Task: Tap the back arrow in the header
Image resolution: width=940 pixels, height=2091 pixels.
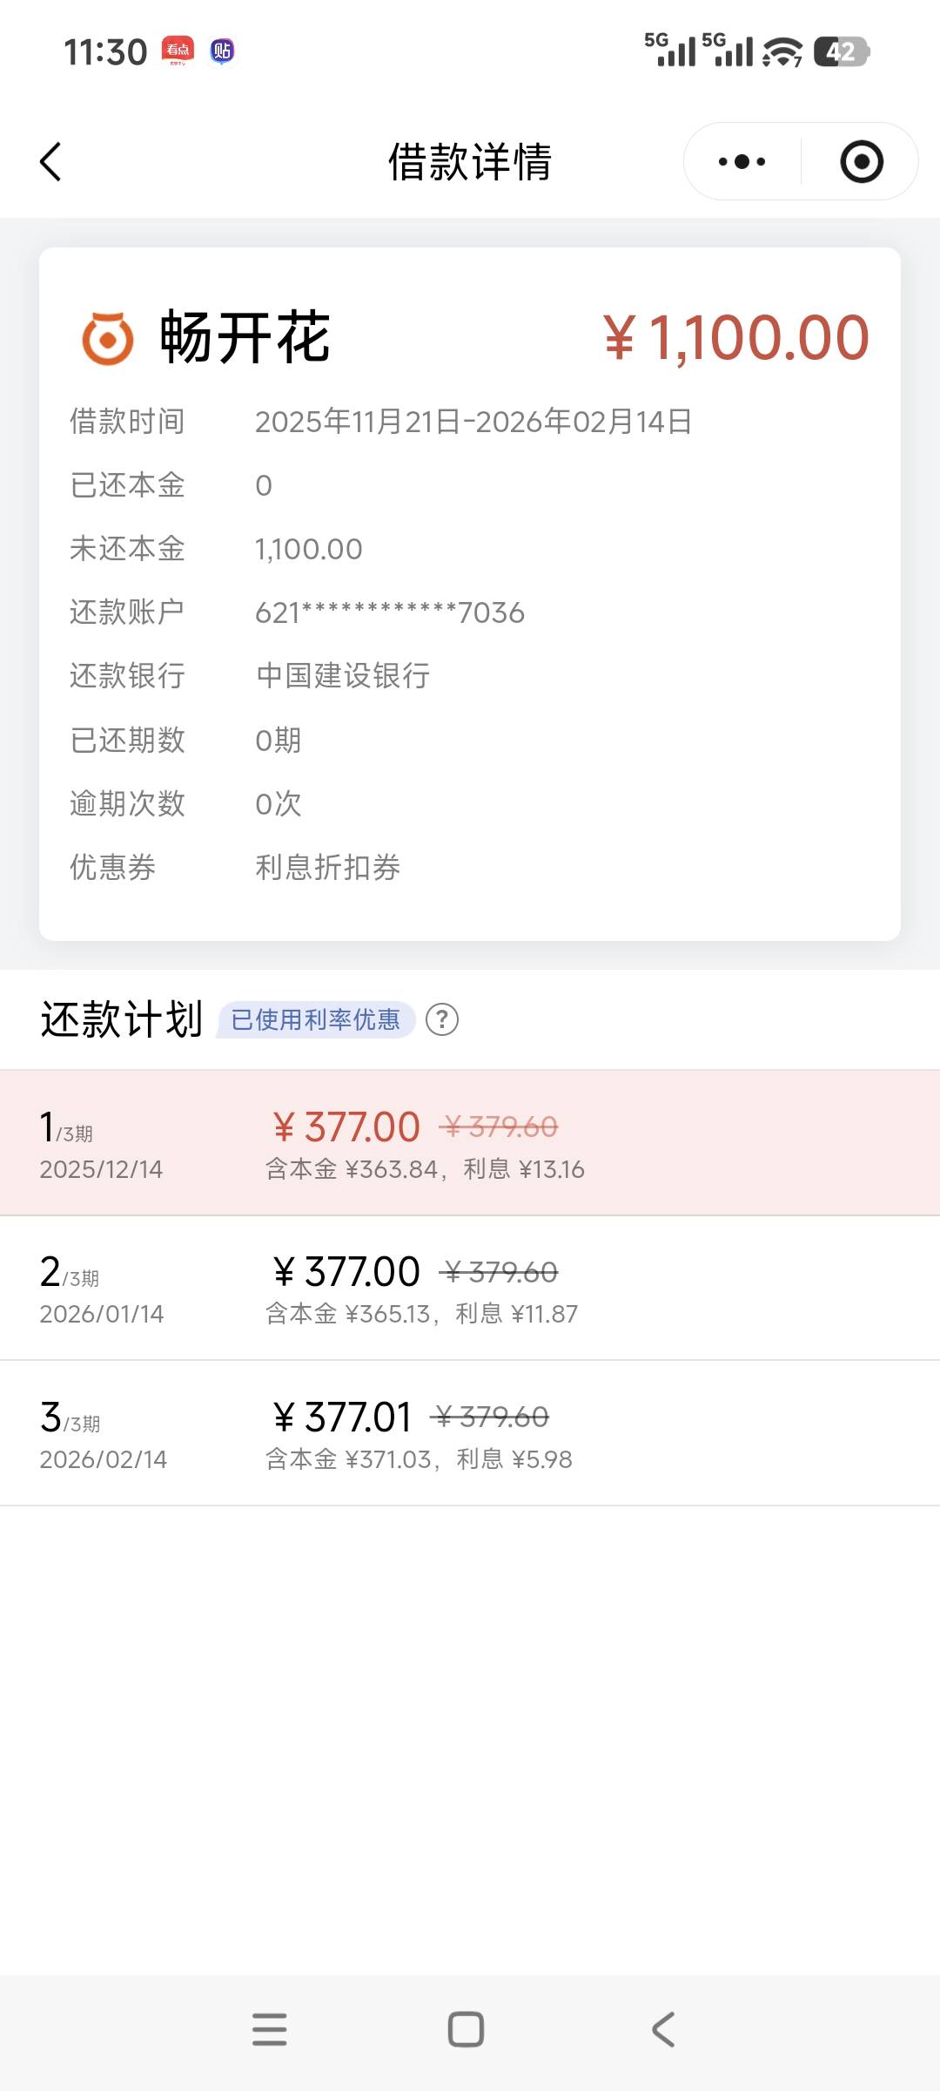Action: 50,162
